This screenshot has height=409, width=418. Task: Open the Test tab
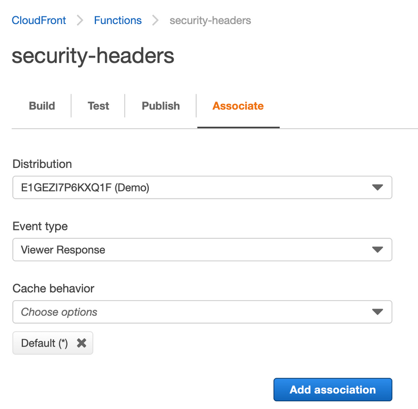click(98, 106)
